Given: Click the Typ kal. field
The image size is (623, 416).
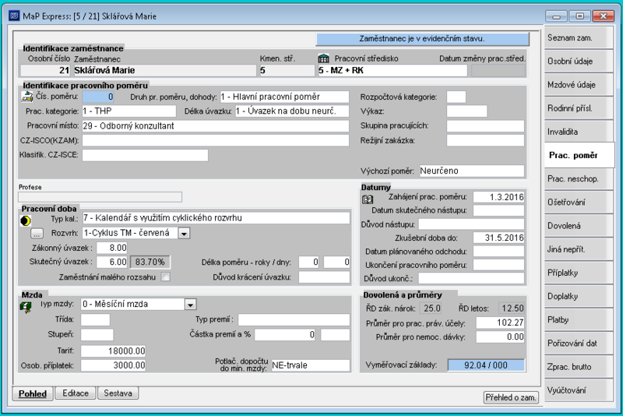Looking at the screenshot, I should pos(216,217).
